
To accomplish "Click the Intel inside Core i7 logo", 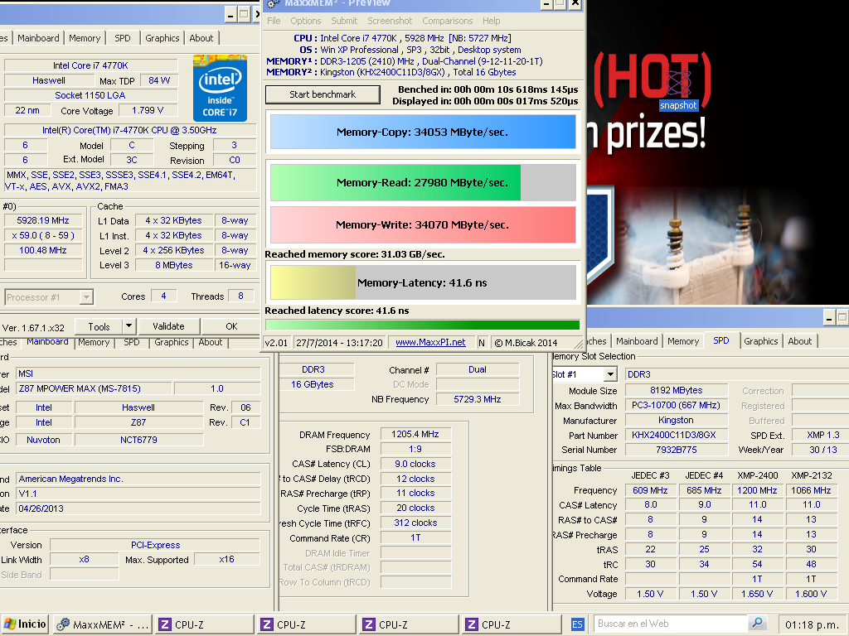I will point(220,88).
